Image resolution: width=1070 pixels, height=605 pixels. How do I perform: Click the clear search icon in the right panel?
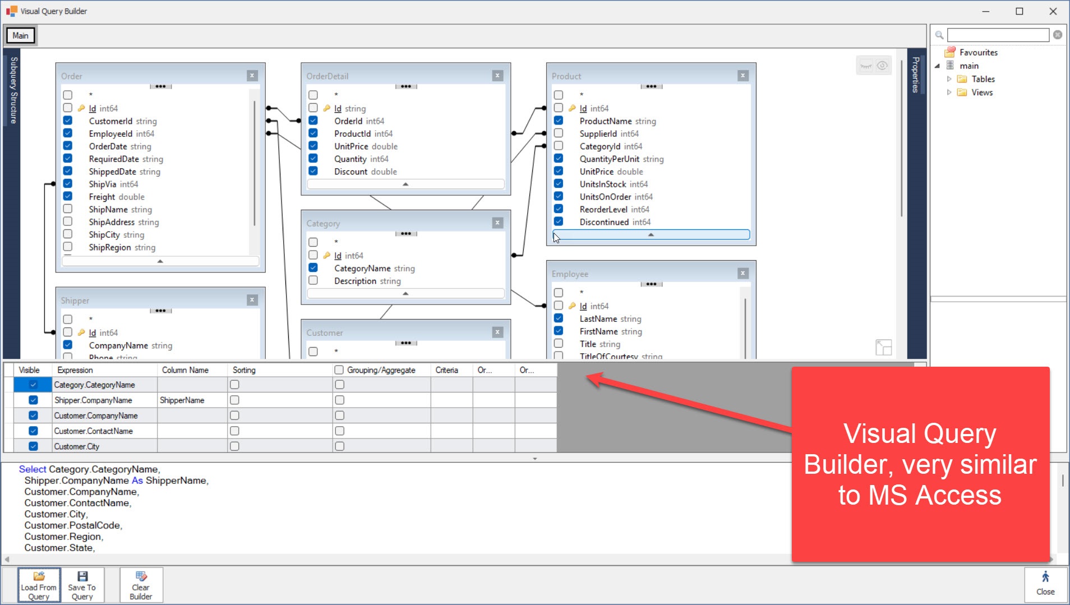coord(1057,35)
